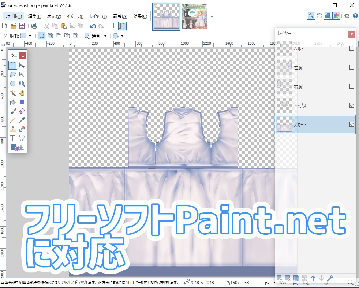Viewport: 359px width, 288px height.
Task: Click the Print icon
Action: tap(34, 26)
